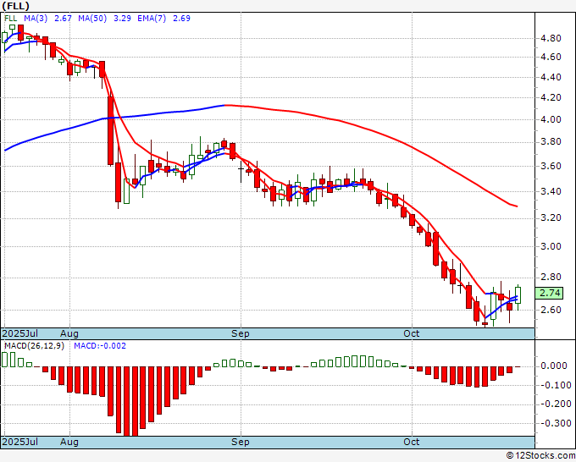The width and height of the screenshot is (576, 462).
Task: Click the 2.80 price axis label
Action: point(551,277)
